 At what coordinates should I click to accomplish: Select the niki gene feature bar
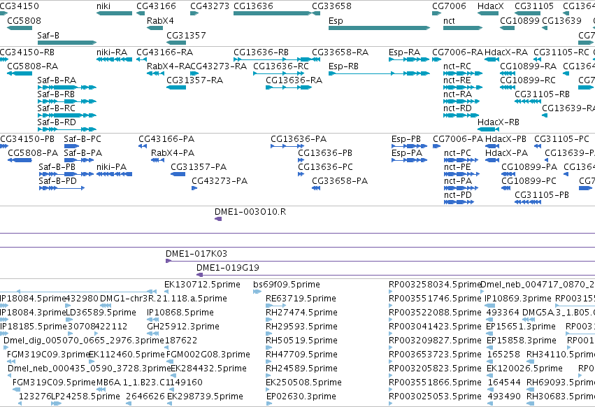114,13
